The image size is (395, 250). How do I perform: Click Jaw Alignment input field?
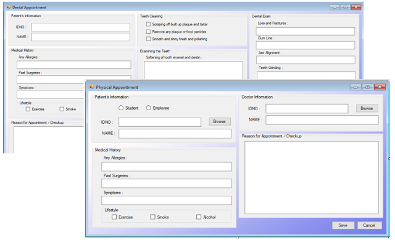(x=306, y=60)
